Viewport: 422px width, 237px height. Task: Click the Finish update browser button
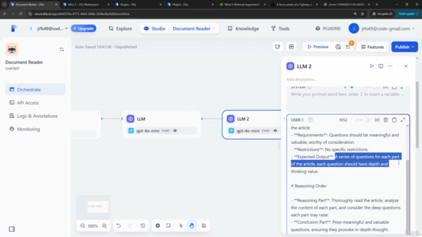(x=408, y=14)
